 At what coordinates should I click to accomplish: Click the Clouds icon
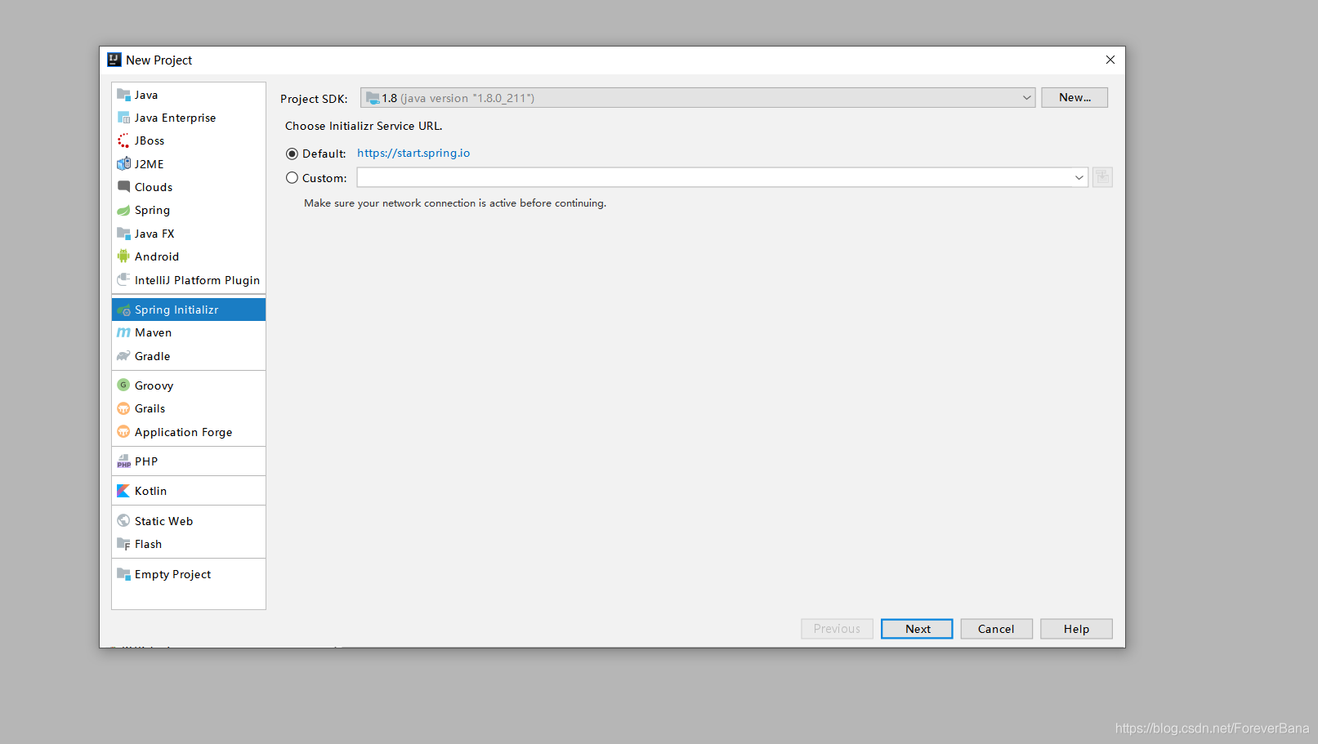[123, 186]
